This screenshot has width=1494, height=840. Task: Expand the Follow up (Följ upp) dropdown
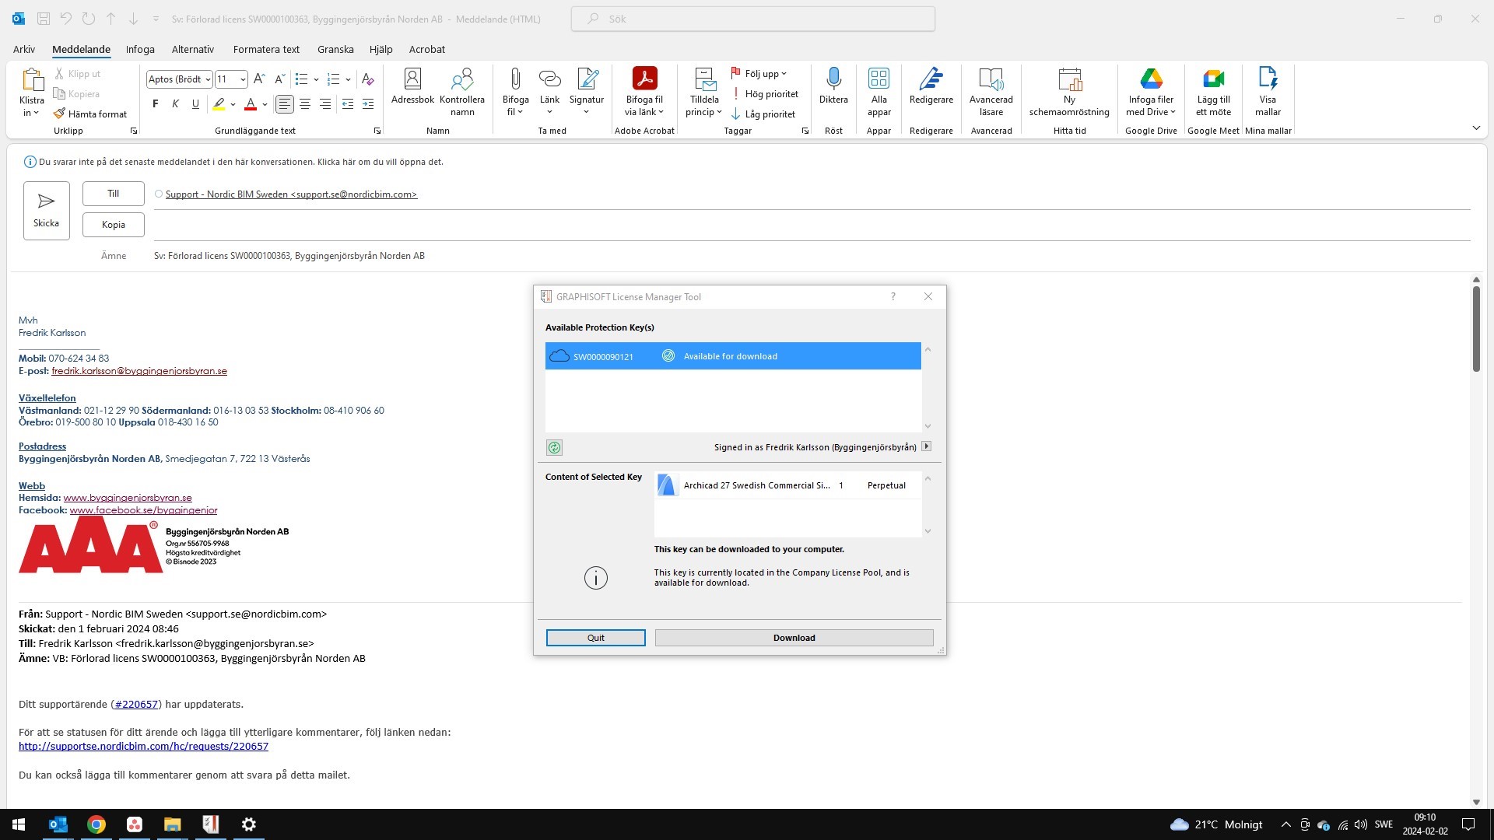tap(784, 74)
